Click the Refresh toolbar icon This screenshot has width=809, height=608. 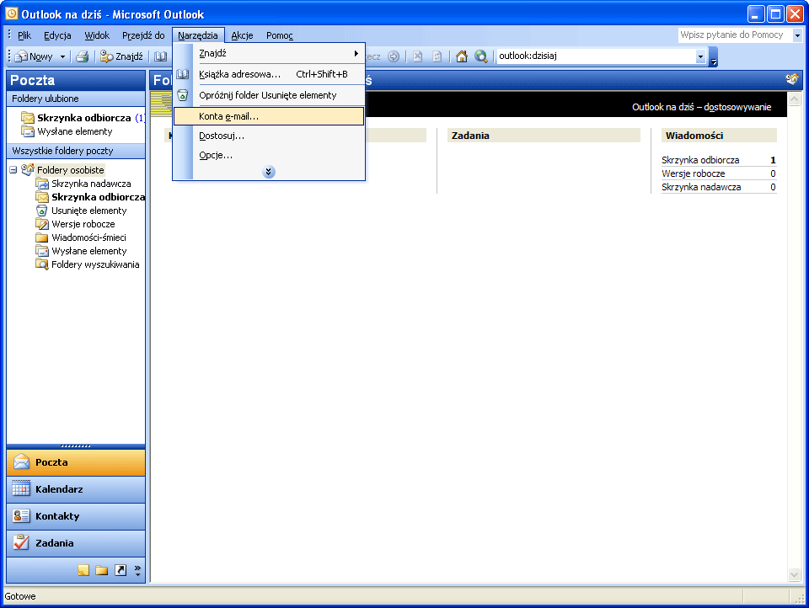pos(437,56)
